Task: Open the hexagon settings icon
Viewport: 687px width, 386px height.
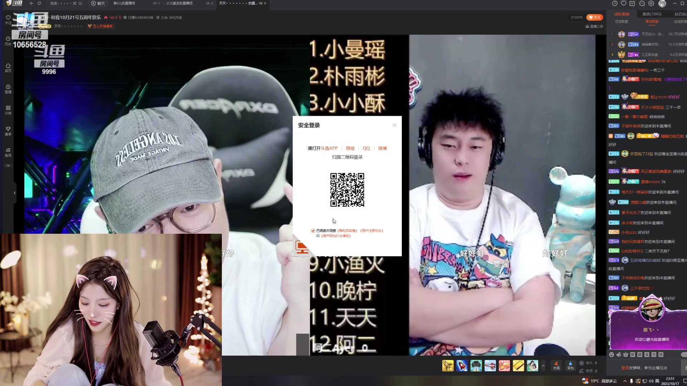Action: pos(651,3)
